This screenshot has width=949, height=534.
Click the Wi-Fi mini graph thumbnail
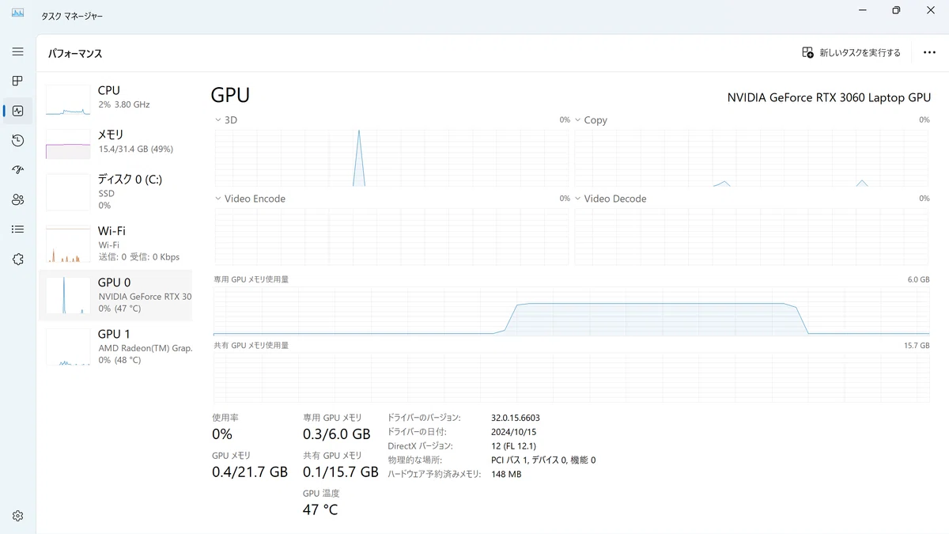68,245
